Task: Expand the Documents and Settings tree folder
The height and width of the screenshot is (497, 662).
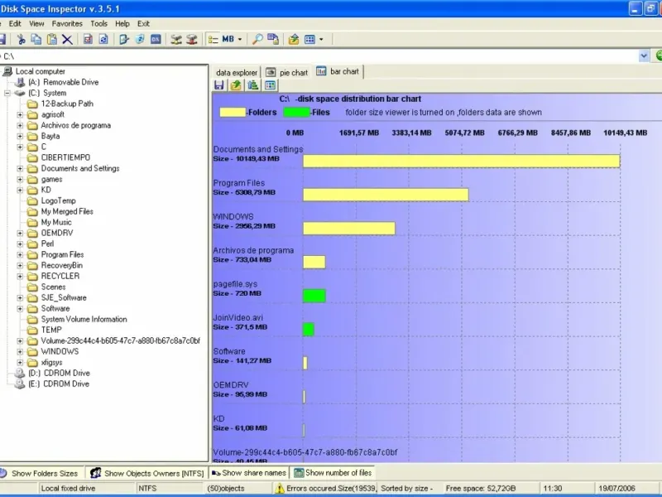Action: point(20,169)
